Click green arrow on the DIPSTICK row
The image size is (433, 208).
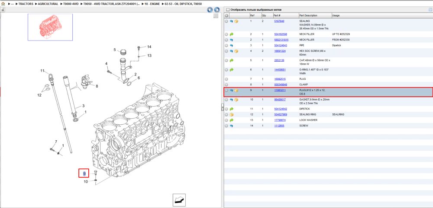coord(231,109)
